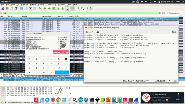Zoom in on packet text

point(78,8)
